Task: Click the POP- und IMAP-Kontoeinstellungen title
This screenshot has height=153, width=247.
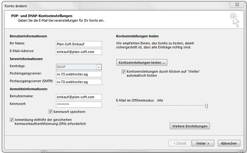Action: pos(42,16)
